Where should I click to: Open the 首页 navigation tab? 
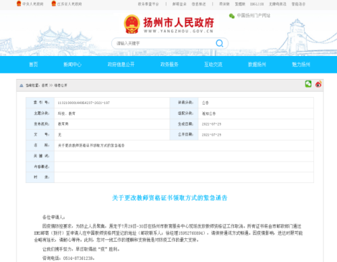tap(34, 65)
